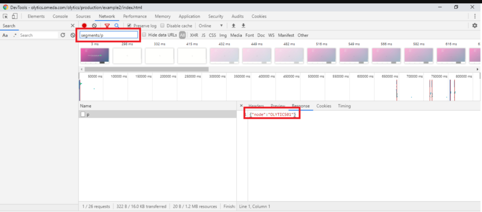The image size is (482, 212).
Task: Open the DevTools three-dot customize menu
Action: (x=475, y=16)
